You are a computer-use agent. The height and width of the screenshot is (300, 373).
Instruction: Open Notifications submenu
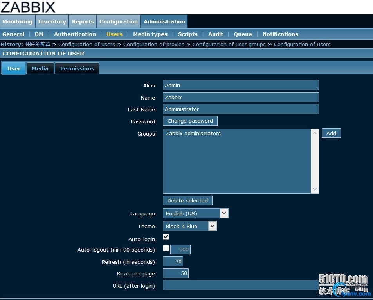tap(280, 34)
